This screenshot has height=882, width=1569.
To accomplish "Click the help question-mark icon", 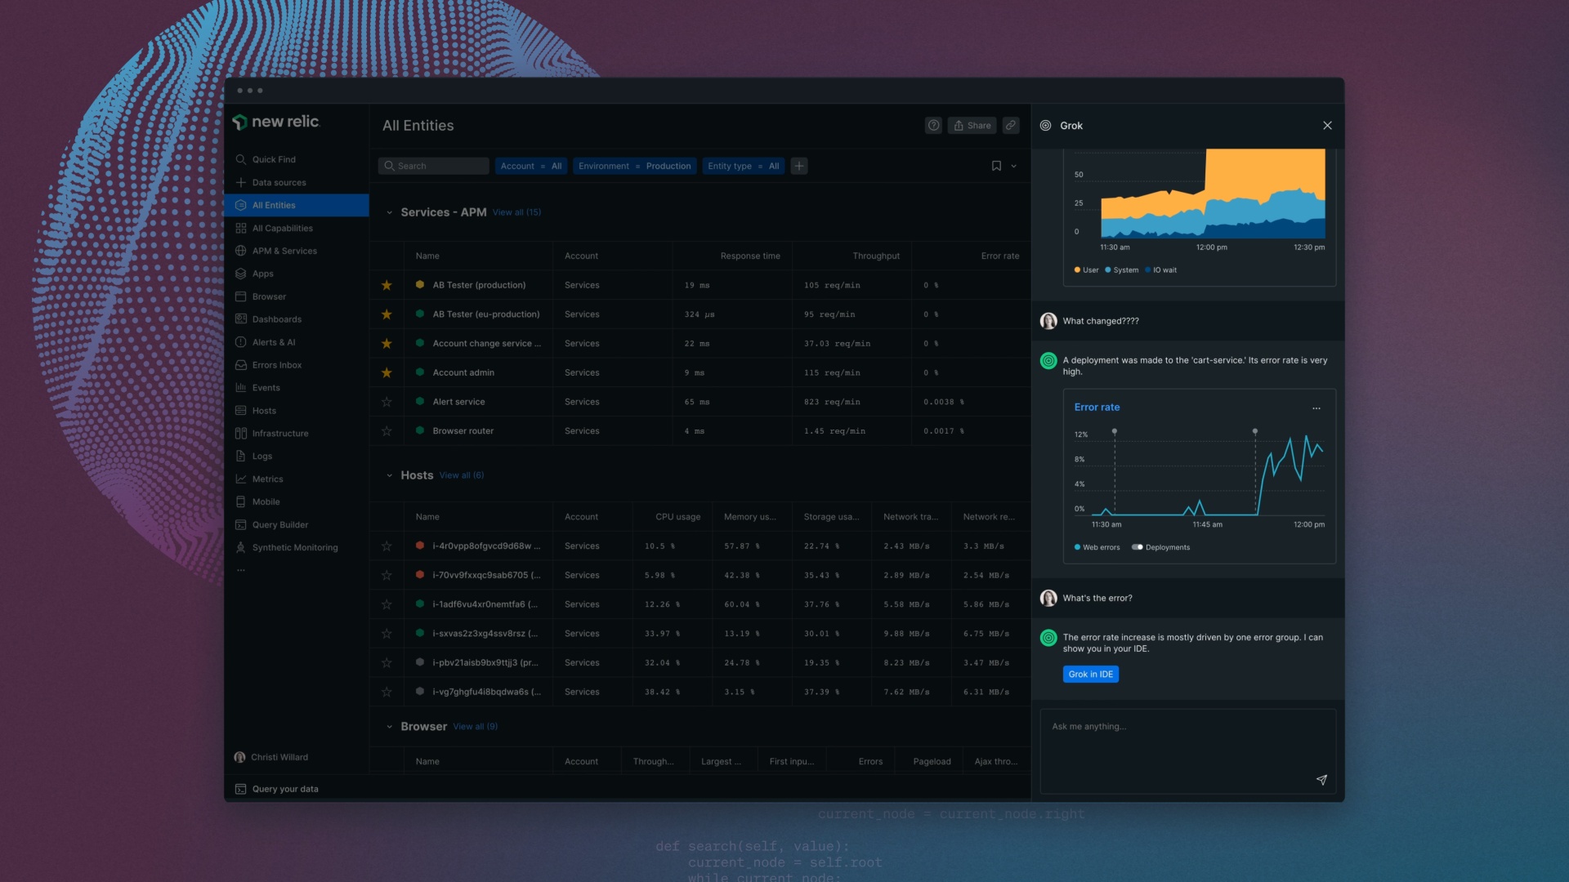I will 933,126.
